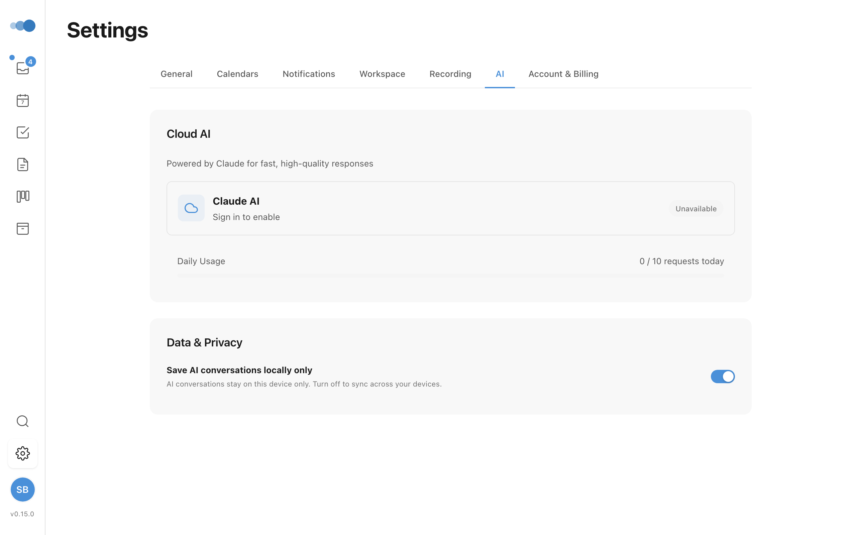Screen dimensions: 856x535
Task: Click the Daily Usage progress bar
Action: (x=450, y=275)
